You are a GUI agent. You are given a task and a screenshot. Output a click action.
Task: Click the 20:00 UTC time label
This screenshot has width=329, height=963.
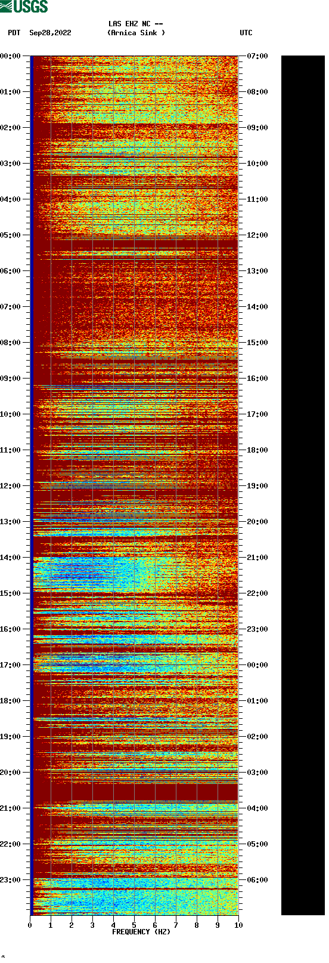click(x=257, y=522)
